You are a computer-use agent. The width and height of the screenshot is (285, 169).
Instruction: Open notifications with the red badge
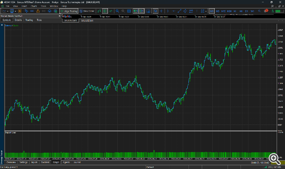click(x=266, y=11)
